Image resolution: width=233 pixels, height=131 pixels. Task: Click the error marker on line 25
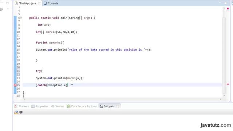[x=15, y=85]
